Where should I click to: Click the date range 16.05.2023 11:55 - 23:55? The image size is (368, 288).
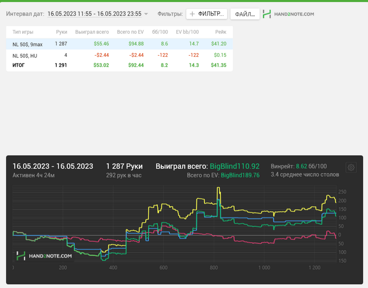tap(94, 14)
